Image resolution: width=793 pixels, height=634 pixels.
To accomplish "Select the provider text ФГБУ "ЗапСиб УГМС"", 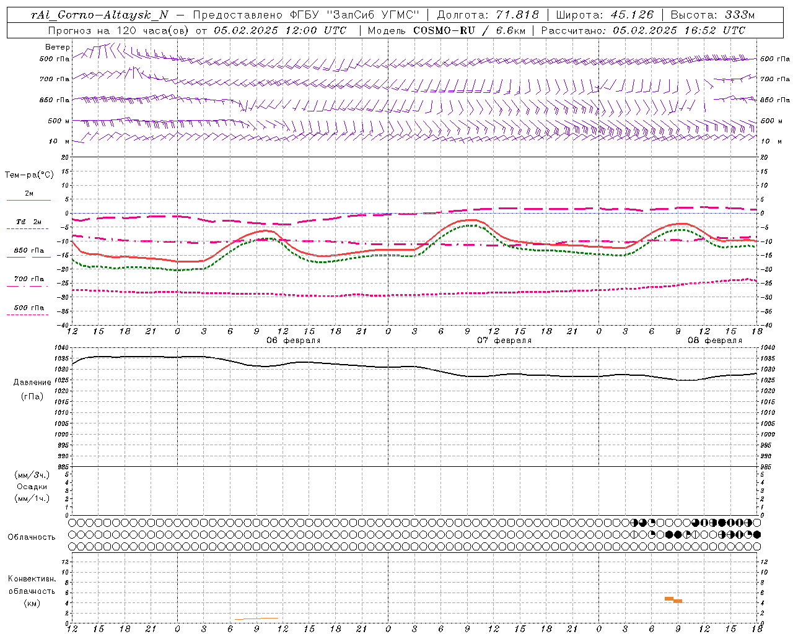I will (355, 15).
